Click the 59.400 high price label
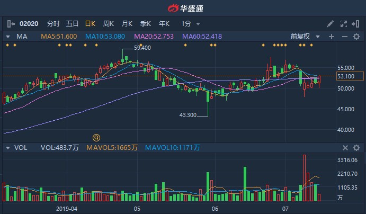Image resolution: width=366 pixels, height=214 pixels. pyautogui.click(x=142, y=48)
